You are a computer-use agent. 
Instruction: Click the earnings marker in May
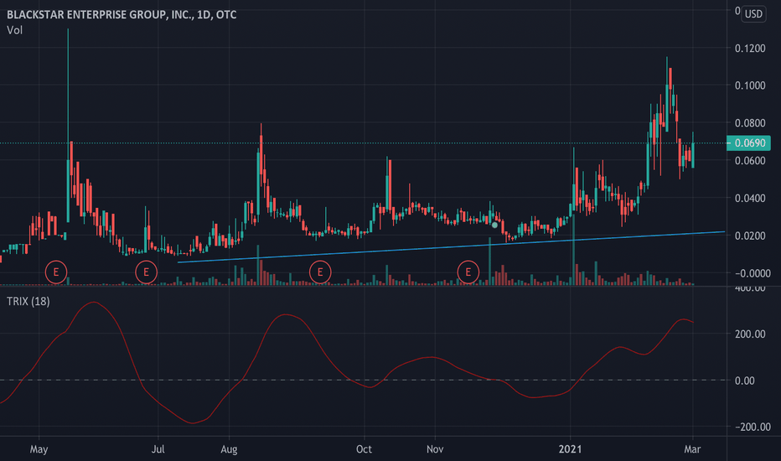coord(56,272)
